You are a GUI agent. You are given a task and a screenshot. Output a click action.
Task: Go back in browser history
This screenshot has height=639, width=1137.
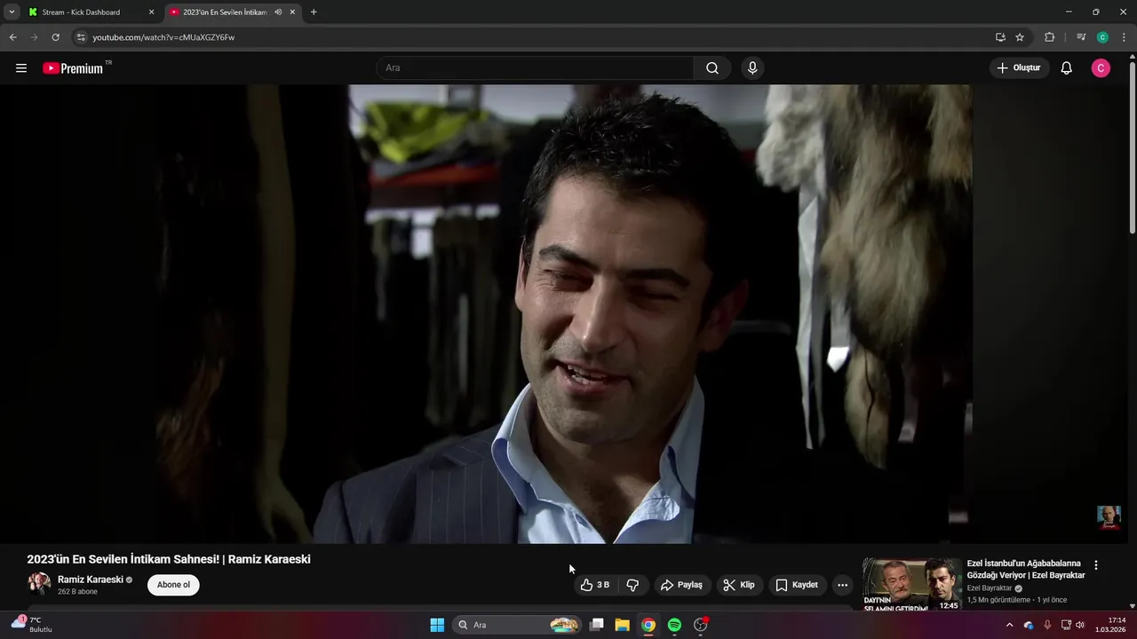point(13,37)
